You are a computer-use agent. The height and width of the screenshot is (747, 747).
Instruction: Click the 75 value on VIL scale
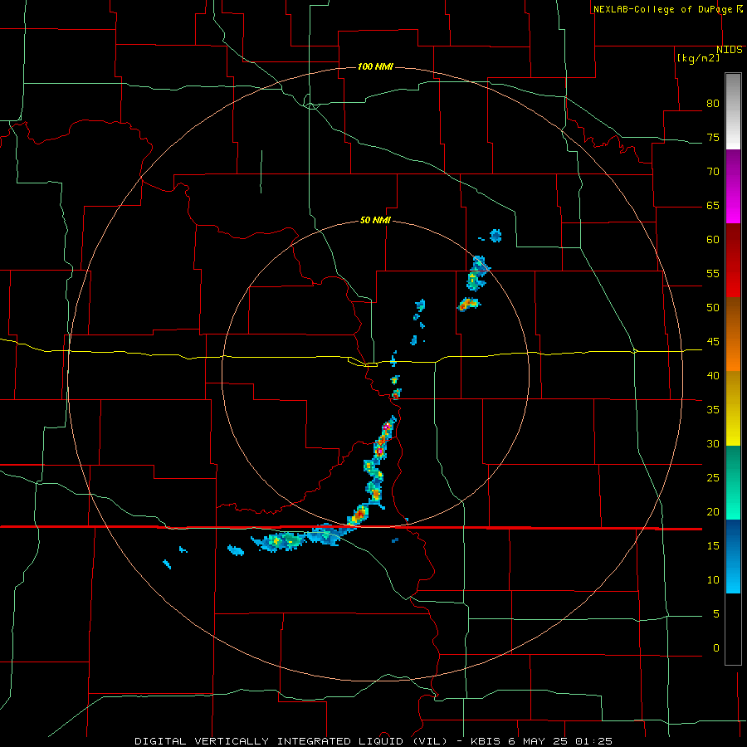(x=713, y=137)
